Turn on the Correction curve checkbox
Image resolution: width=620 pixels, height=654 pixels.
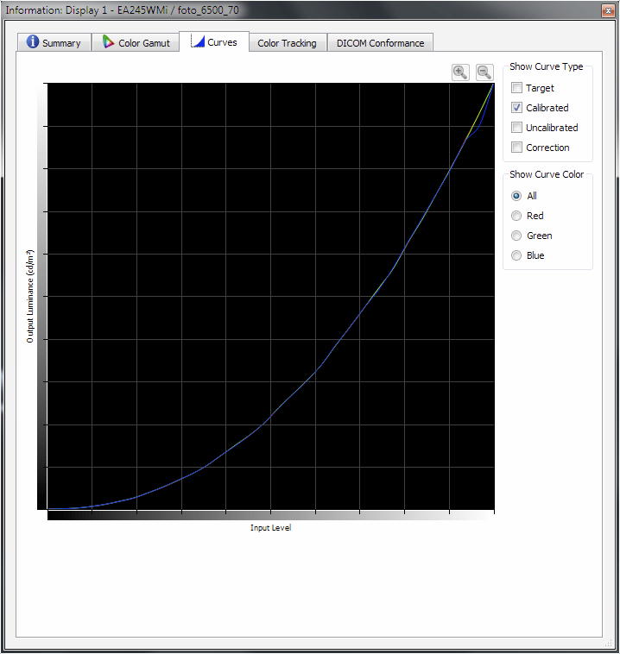[517, 148]
